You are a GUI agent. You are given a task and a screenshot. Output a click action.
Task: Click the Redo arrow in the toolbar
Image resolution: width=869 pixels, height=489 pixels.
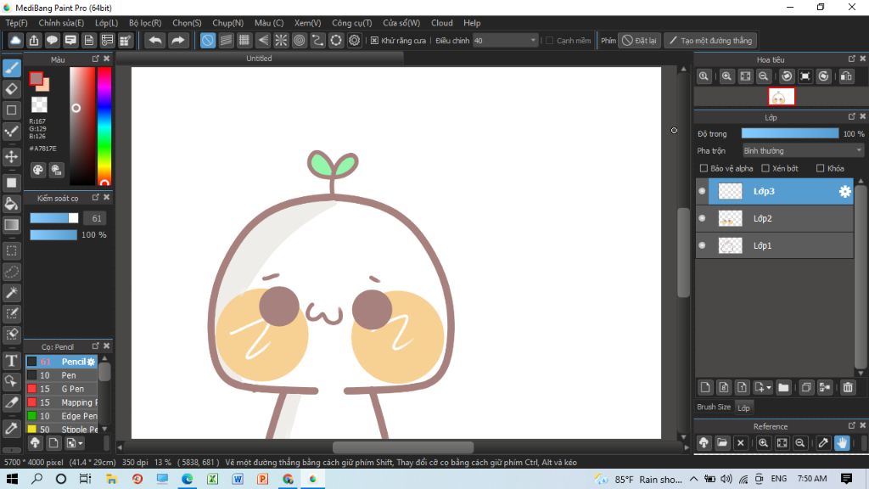(x=178, y=41)
